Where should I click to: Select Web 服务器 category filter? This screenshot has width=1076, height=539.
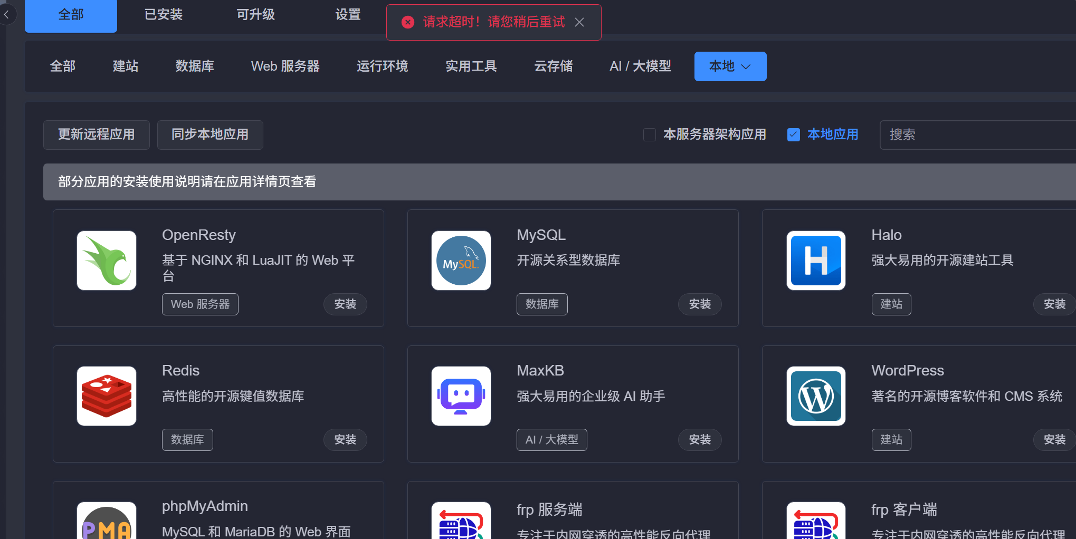(x=285, y=66)
